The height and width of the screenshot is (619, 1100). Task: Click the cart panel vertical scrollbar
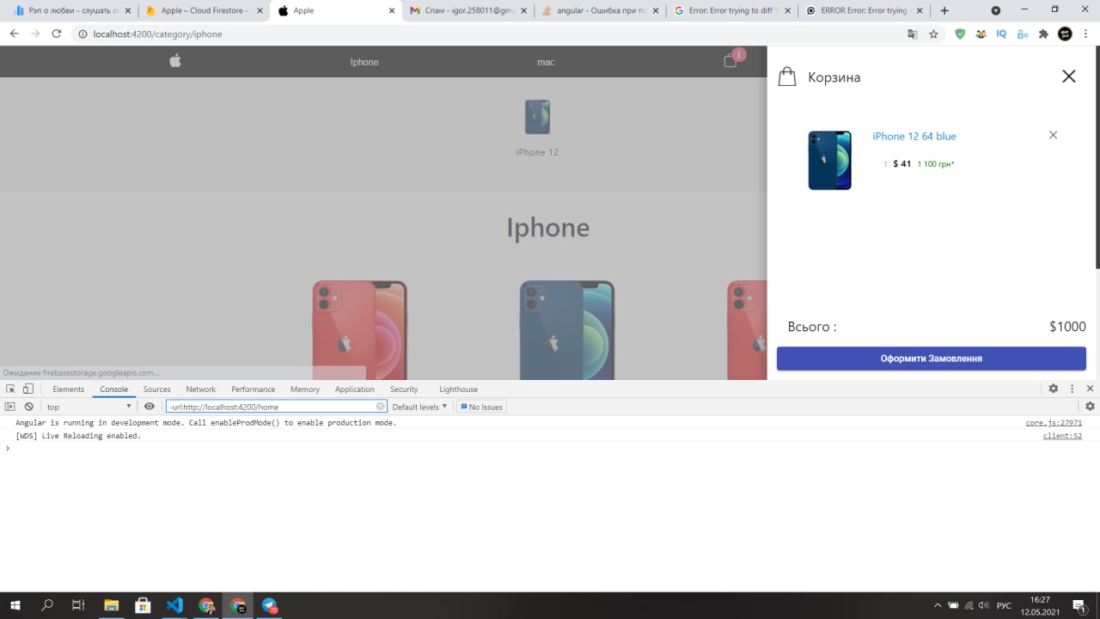tap(1097, 156)
